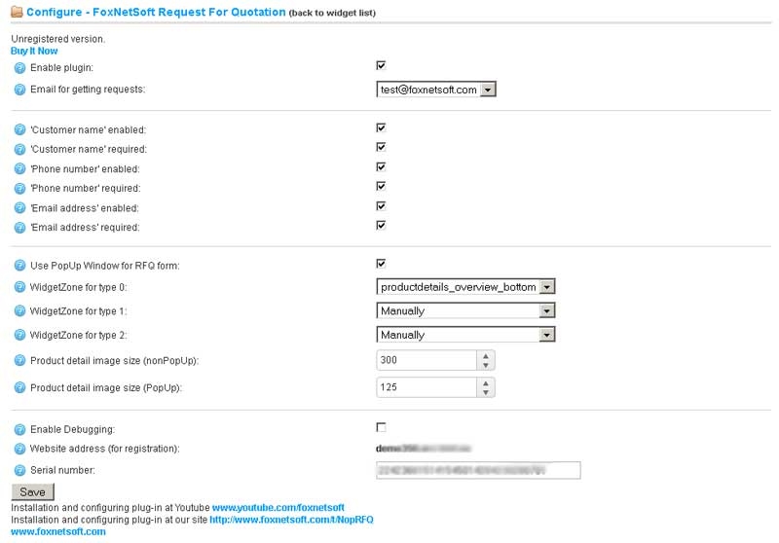Image resolution: width=779 pixels, height=543 pixels.
Task: Open the www.foxnetsoft.com link at bottom
Action: click(x=58, y=531)
